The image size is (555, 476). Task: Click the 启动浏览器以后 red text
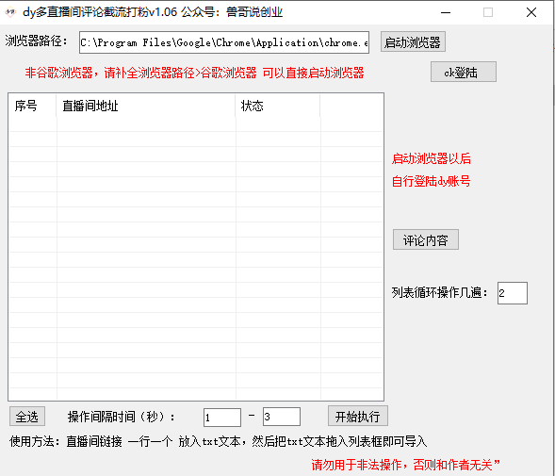pos(432,158)
